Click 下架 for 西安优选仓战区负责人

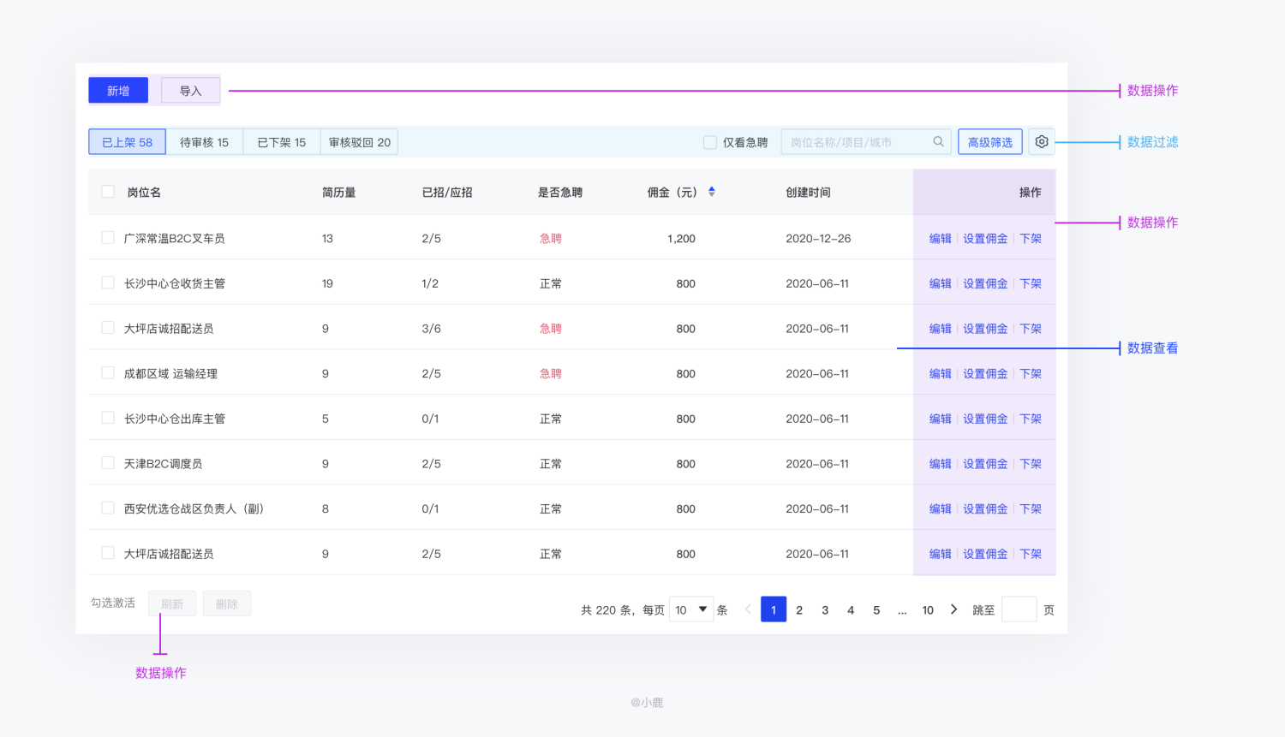[1031, 508]
